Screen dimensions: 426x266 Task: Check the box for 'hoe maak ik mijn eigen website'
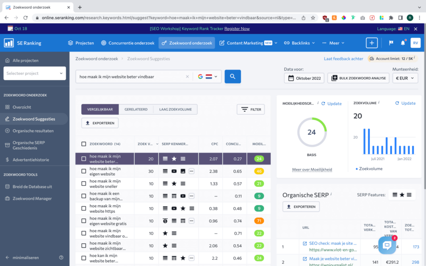point(84,171)
